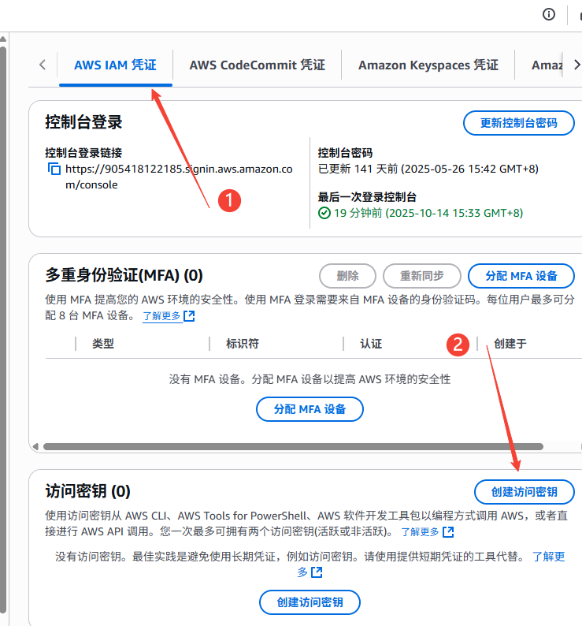Image resolution: width=582 pixels, height=626 pixels.
Task: Click the 标识符 column header
Action: 242,344
